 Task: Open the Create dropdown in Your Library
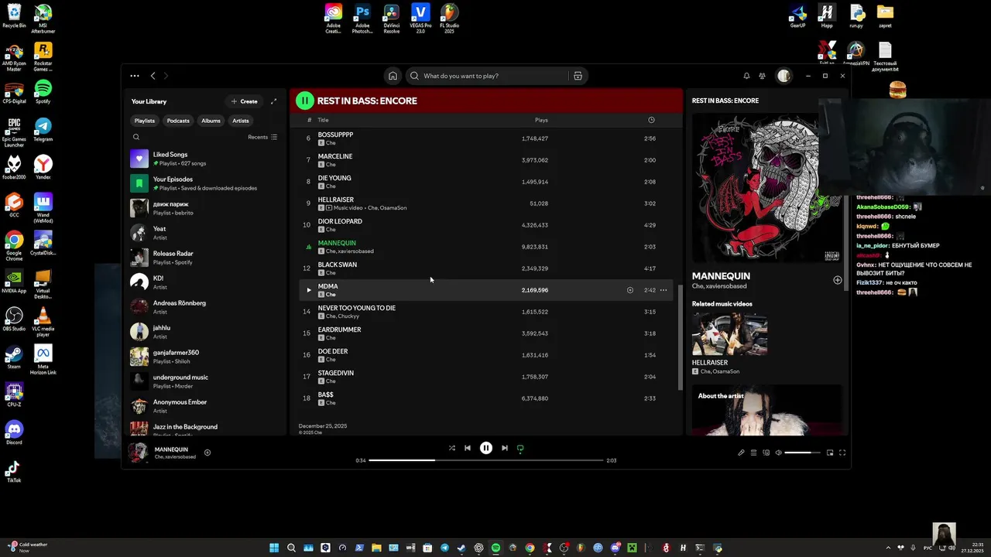(244, 101)
